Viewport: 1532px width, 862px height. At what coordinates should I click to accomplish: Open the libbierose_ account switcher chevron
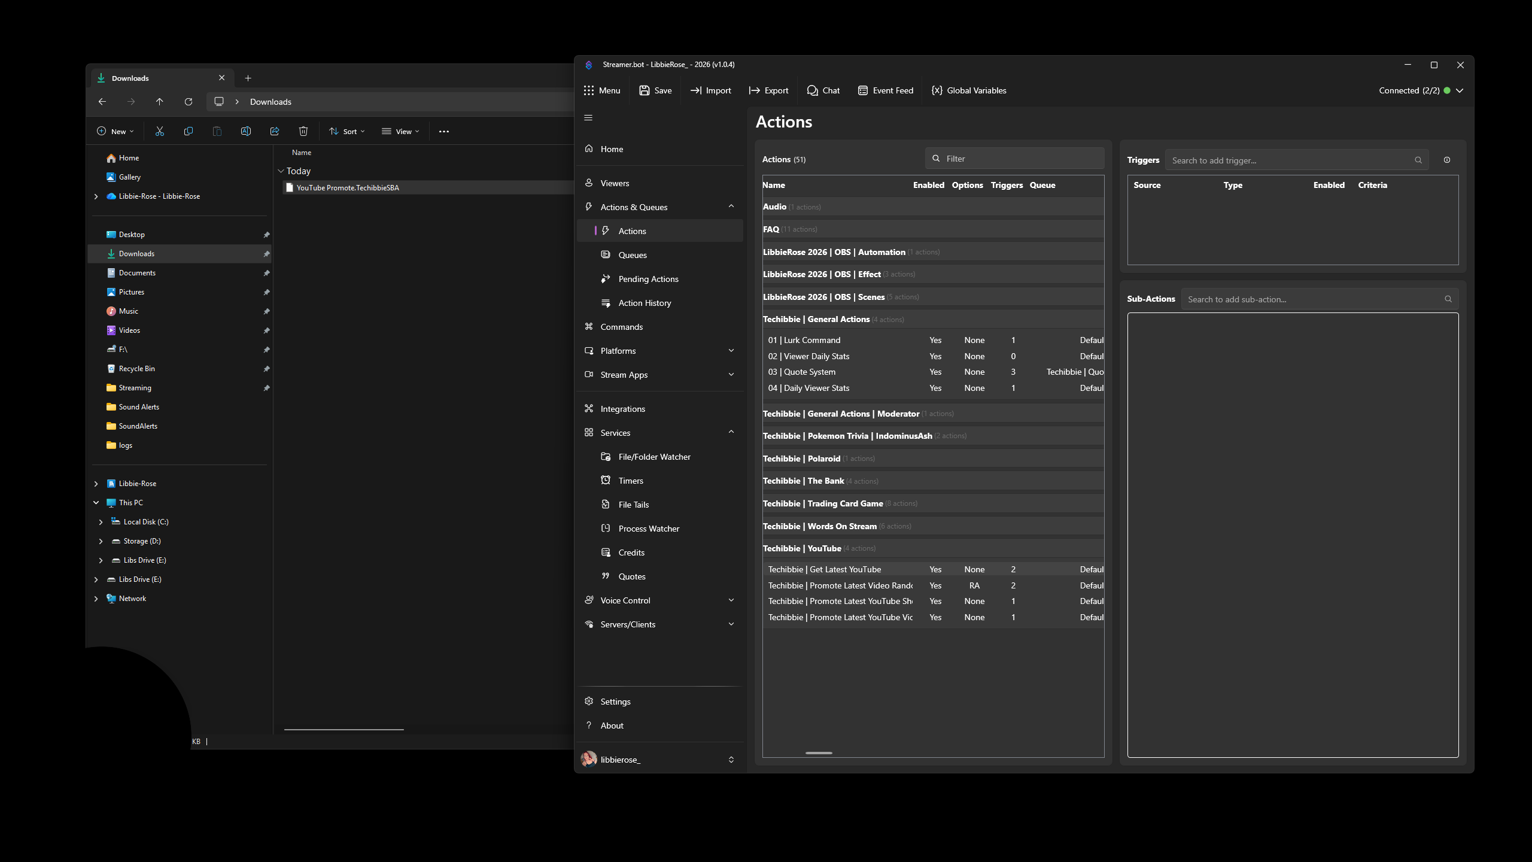coord(731,760)
